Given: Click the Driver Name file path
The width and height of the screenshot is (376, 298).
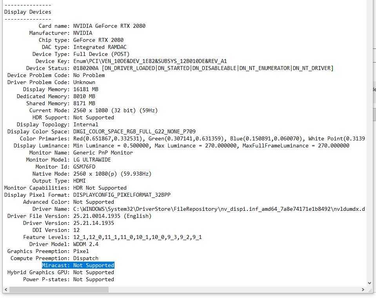Looking at the screenshot, I should pyautogui.click(x=219, y=209).
